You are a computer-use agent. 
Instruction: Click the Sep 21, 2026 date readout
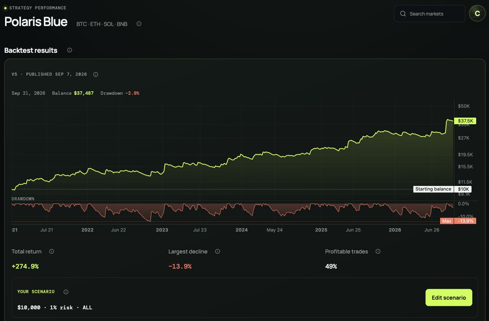28,93
